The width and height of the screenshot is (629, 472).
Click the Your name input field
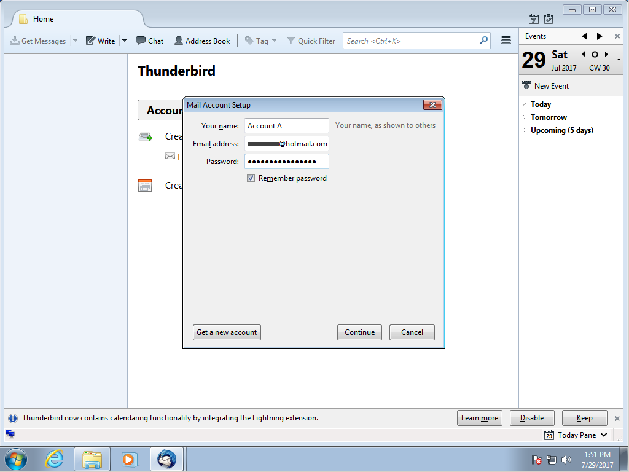click(x=286, y=126)
